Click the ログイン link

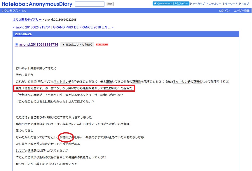[x=224, y=11]
